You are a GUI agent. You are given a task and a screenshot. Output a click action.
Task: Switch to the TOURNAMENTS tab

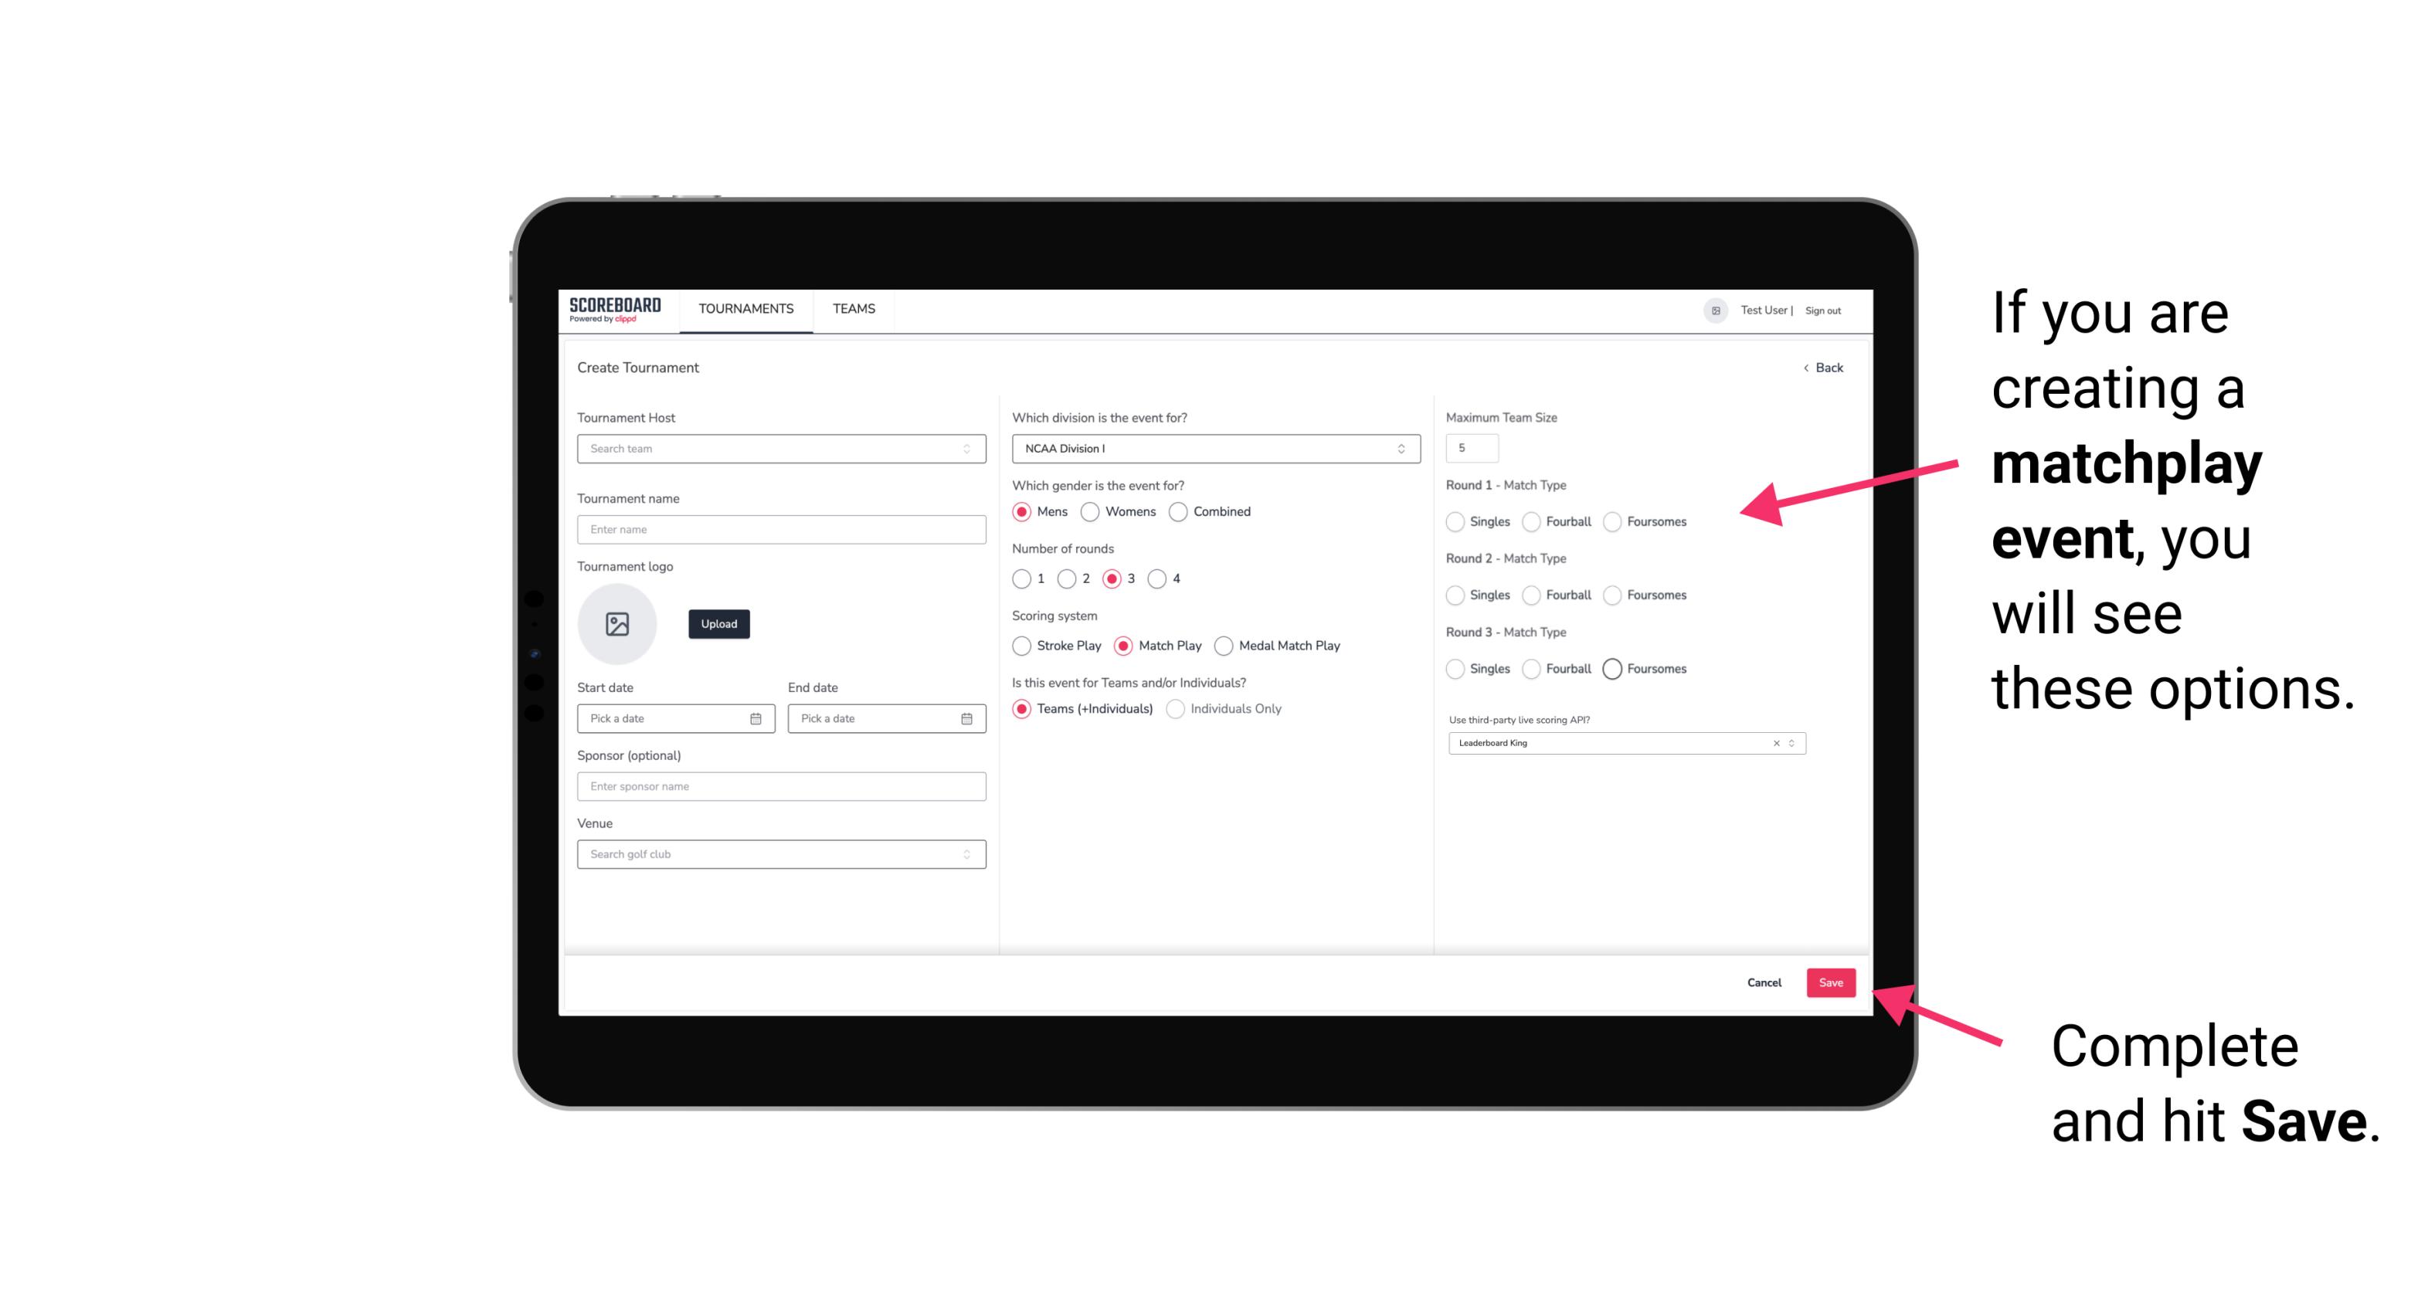[x=746, y=309]
